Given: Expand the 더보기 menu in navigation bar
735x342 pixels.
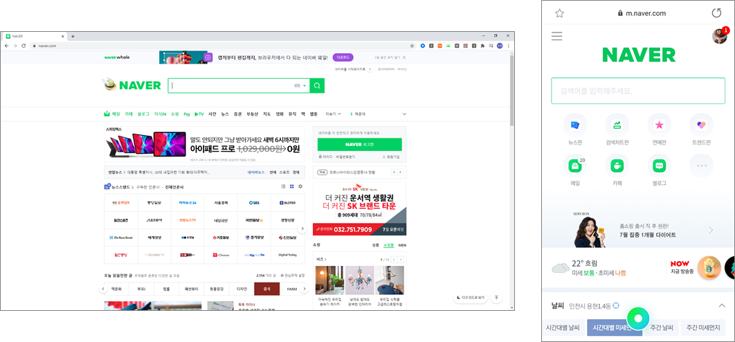Looking at the screenshot, I should click(334, 114).
